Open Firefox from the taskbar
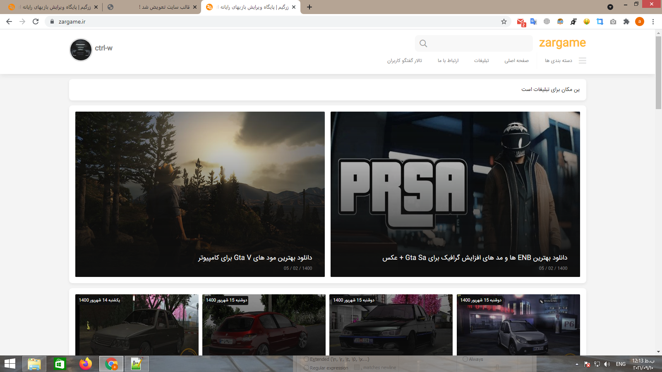 pyautogui.click(x=86, y=364)
